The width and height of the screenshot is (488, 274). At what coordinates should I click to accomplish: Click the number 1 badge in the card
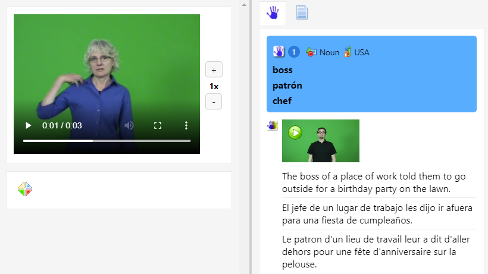coord(293,52)
